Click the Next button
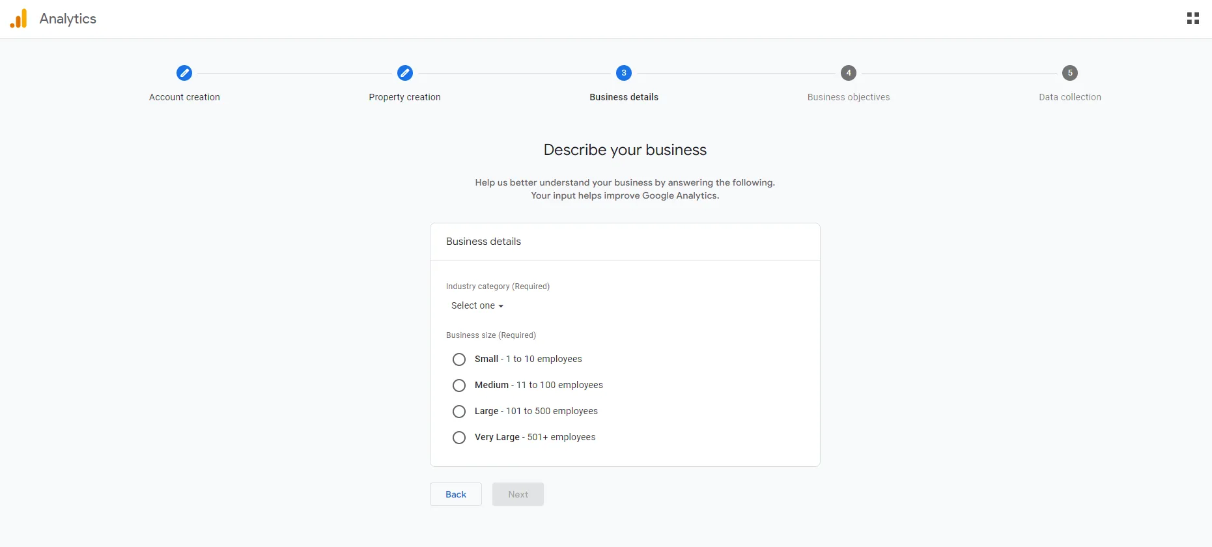This screenshot has width=1212, height=547. [518, 494]
